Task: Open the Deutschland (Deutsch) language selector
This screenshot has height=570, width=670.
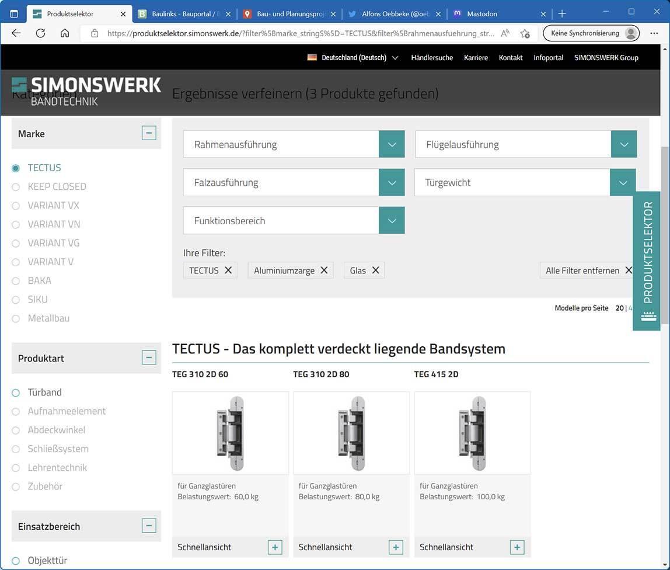Action: coord(353,57)
